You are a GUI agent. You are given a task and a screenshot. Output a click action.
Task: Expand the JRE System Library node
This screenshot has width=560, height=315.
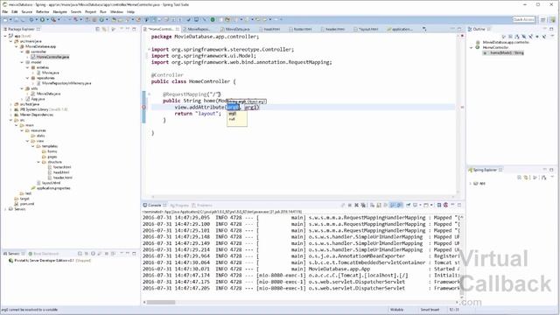10,109
